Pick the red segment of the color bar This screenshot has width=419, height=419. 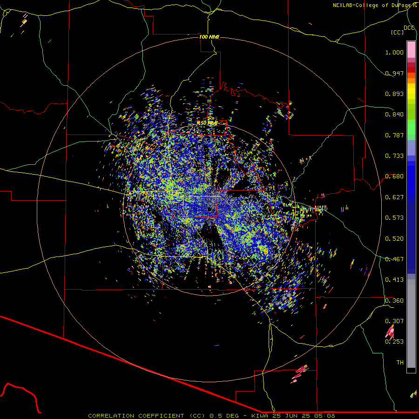[x=411, y=70]
